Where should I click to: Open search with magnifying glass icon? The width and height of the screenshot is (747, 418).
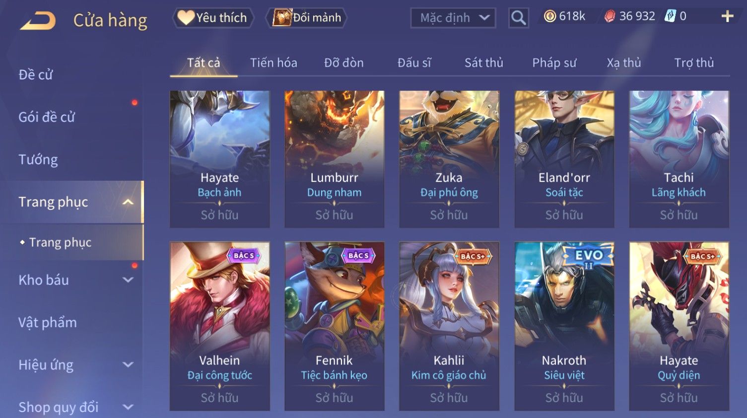coord(518,18)
